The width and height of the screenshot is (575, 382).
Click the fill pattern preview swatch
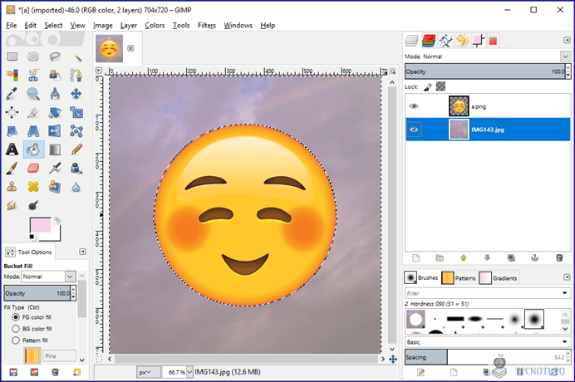tap(32, 355)
